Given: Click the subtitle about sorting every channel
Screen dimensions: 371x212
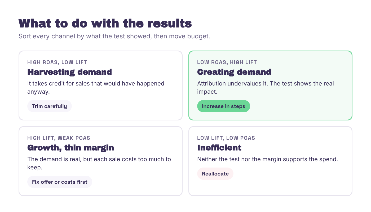Looking at the screenshot, I should 114,36.
